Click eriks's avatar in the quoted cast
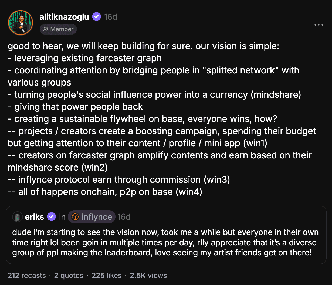This screenshot has height=285, width=332. coord(17,216)
